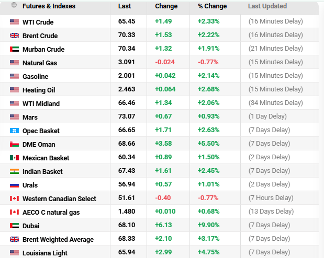Image resolution: width=324 pixels, height=258 pixels.
Task: Click the UAE flag next to Dubai
Action: coord(14,226)
